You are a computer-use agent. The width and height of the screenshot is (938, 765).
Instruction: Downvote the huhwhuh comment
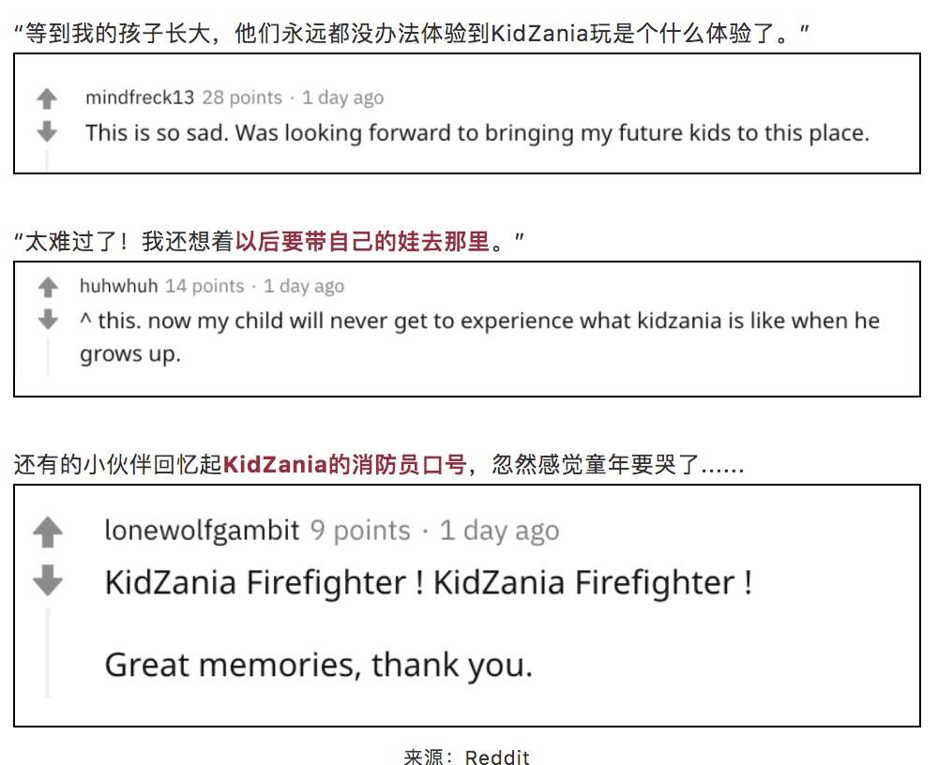point(48,321)
